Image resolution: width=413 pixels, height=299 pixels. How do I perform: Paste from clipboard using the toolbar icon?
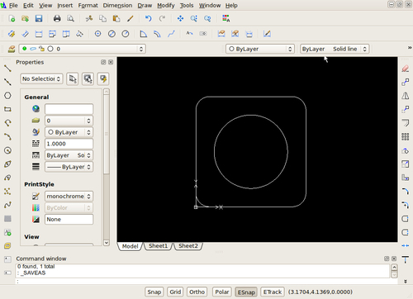(116, 18)
